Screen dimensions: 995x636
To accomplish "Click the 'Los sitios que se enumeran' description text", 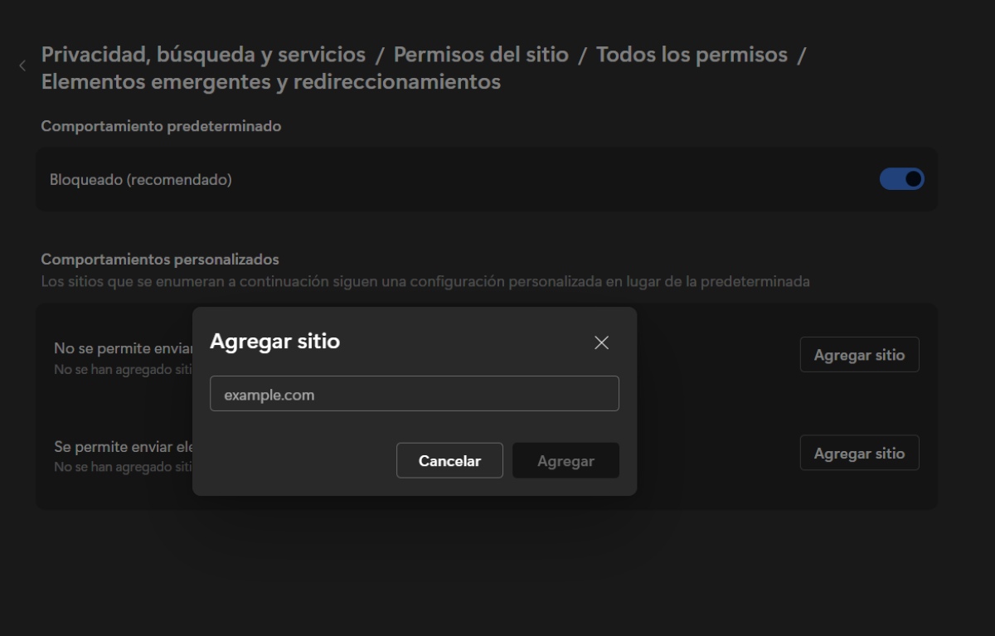I will point(425,282).
